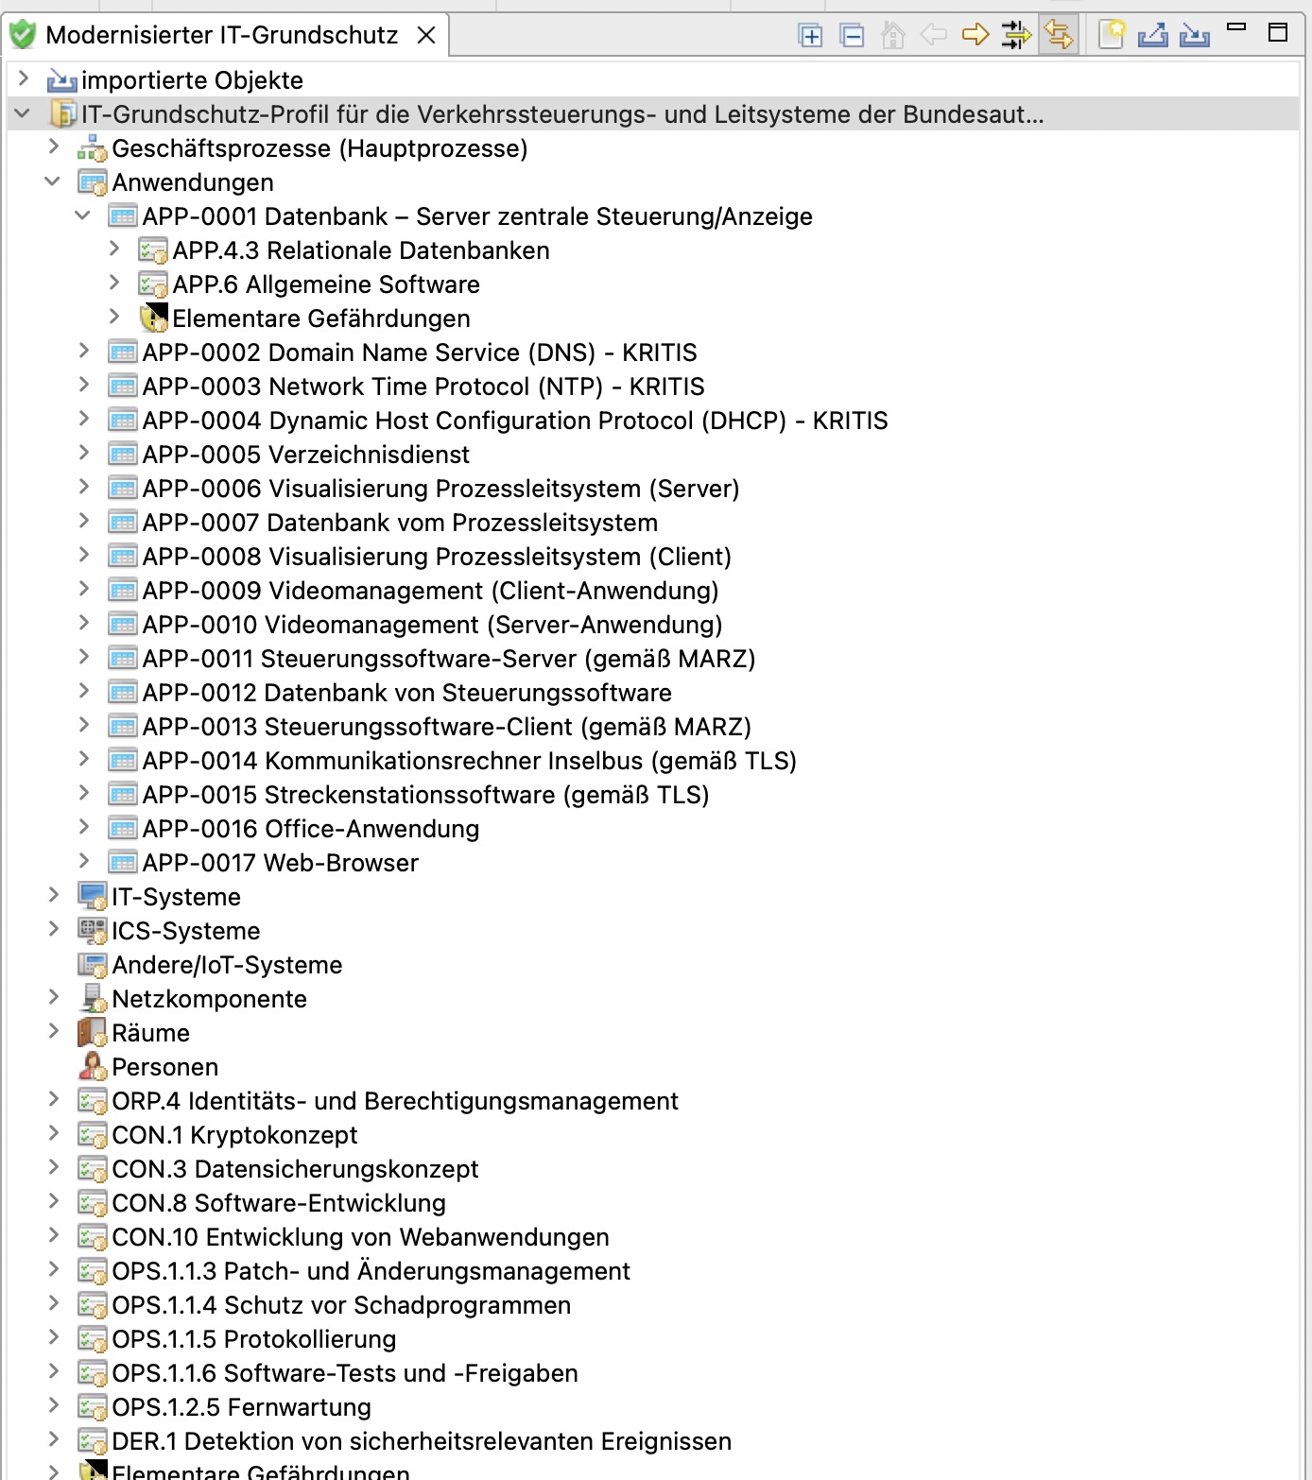Image resolution: width=1312 pixels, height=1480 pixels.
Task: Select APP-0009 Videomanagement (Client-Anwendung)
Action: point(431,591)
